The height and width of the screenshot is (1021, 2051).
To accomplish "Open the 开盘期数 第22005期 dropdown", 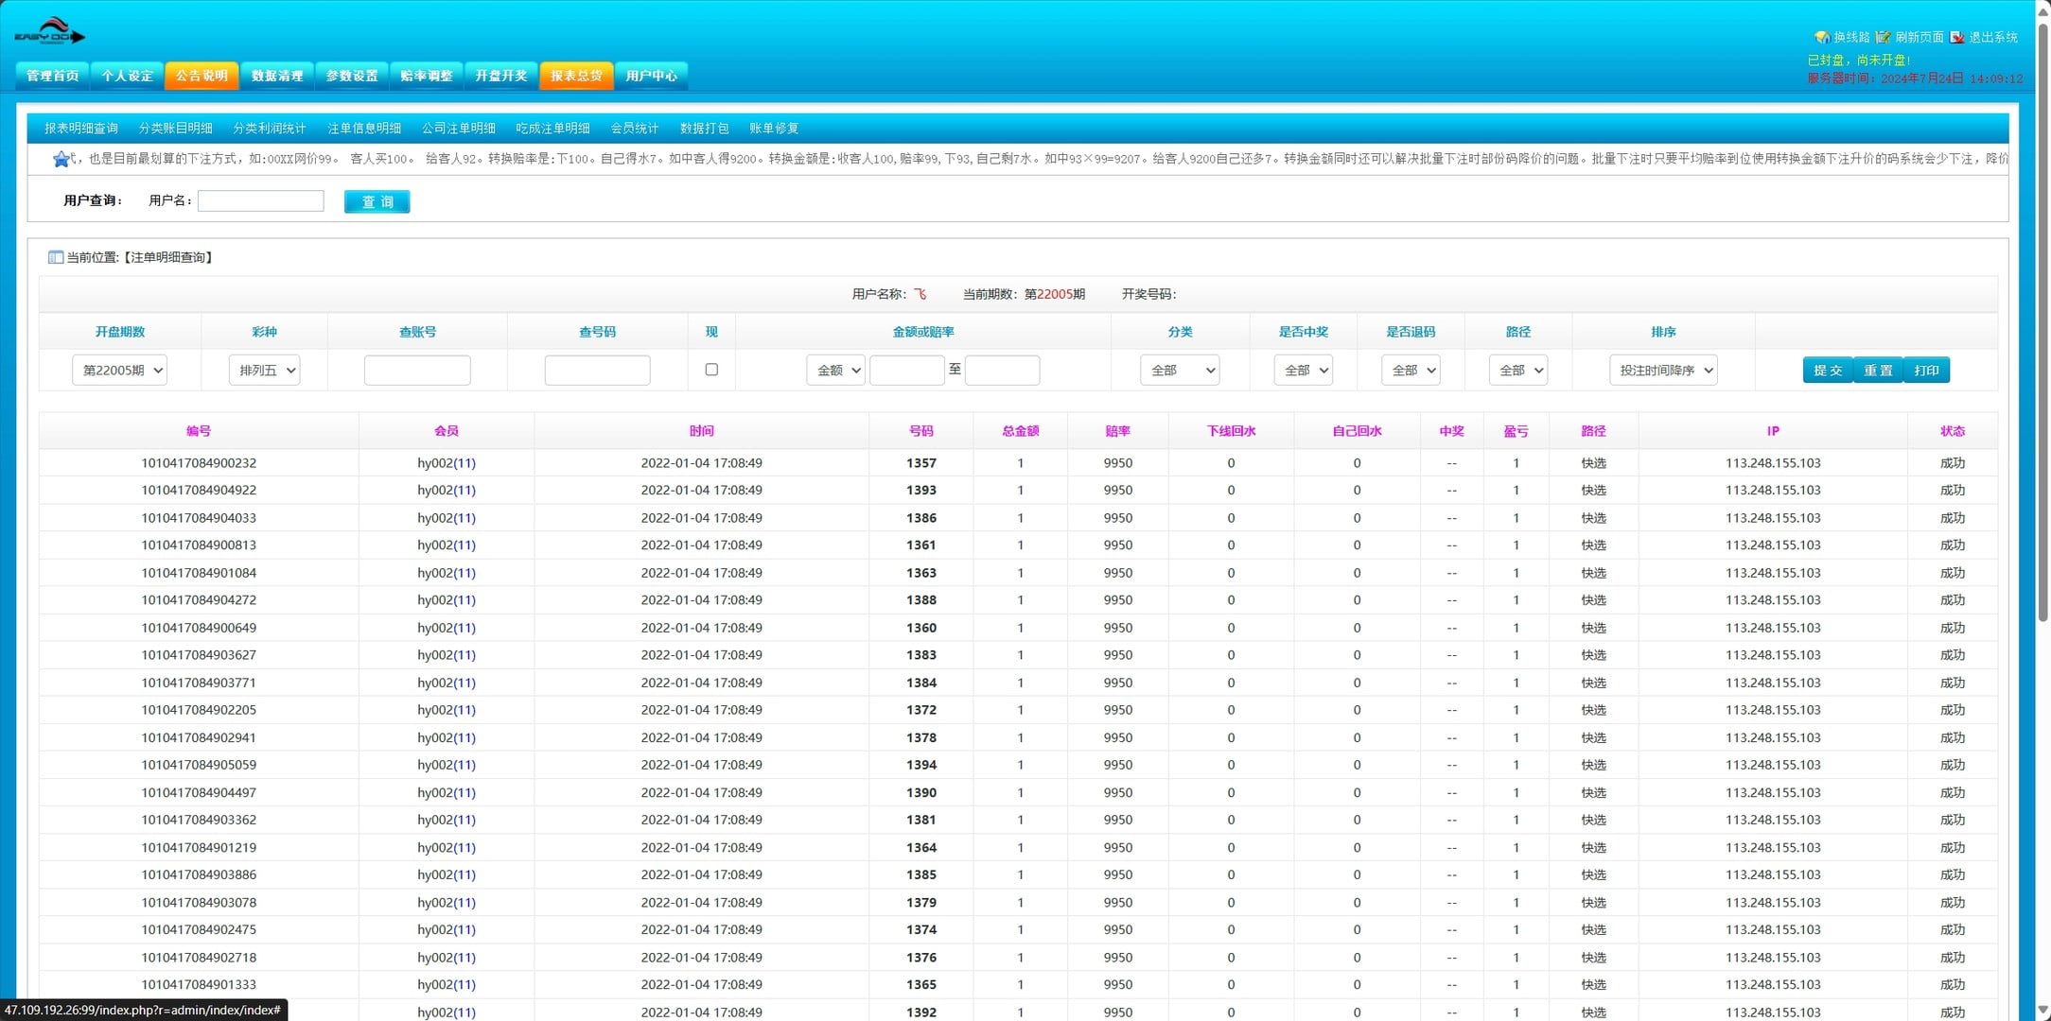I will (120, 371).
